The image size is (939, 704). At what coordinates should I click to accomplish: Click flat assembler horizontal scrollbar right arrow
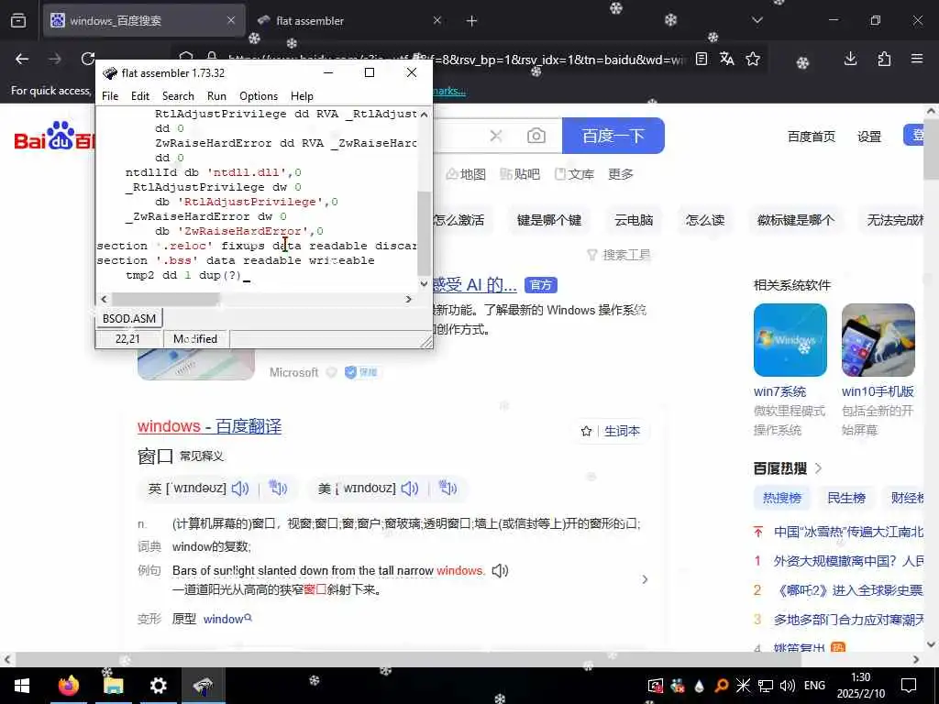[408, 299]
